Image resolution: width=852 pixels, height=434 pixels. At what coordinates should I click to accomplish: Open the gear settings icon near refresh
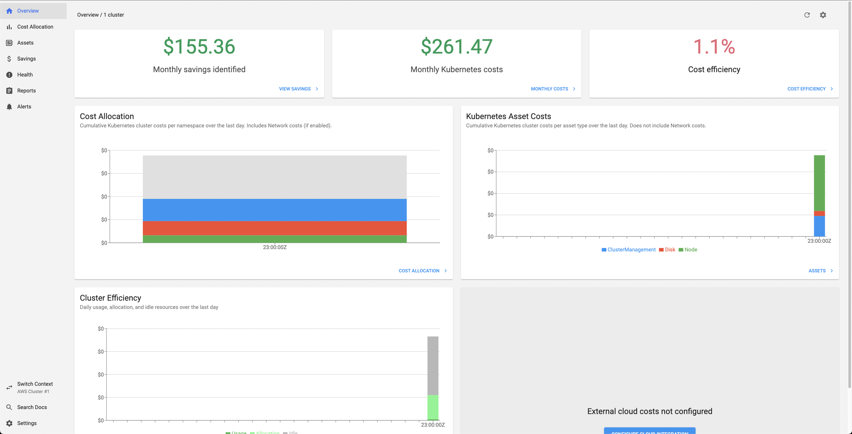tap(823, 15)
